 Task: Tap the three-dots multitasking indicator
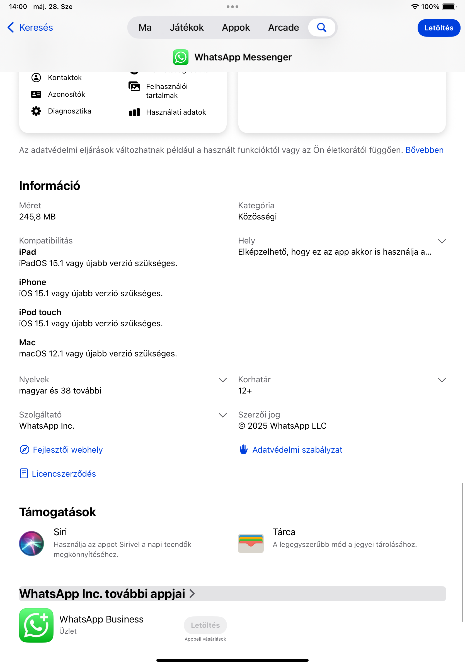tap(232, 7)
